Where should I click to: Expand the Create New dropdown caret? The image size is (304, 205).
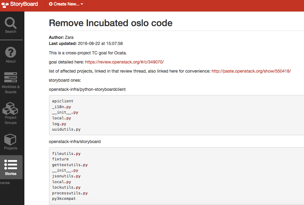[x=82, y=5]
